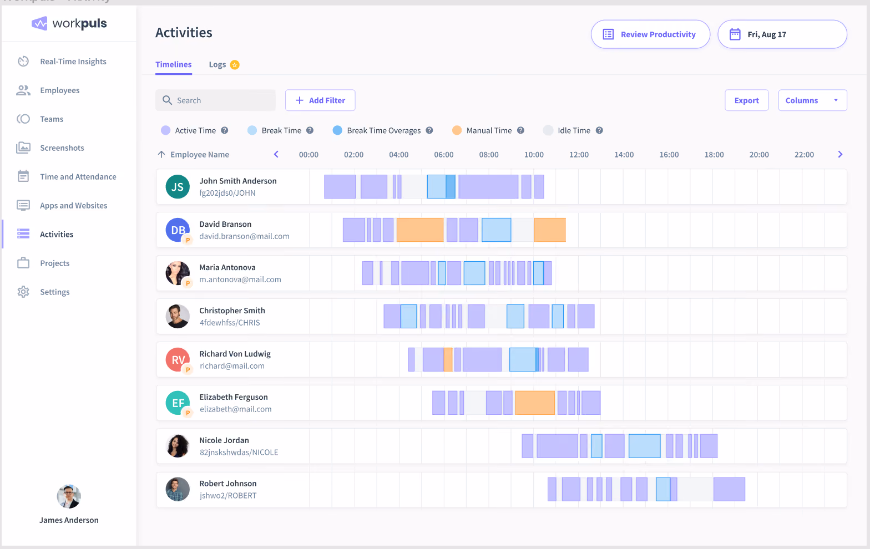Viewport: 870px width, 549px height.
Task: Open Time and Attendance page
Action: pos(78,177)
